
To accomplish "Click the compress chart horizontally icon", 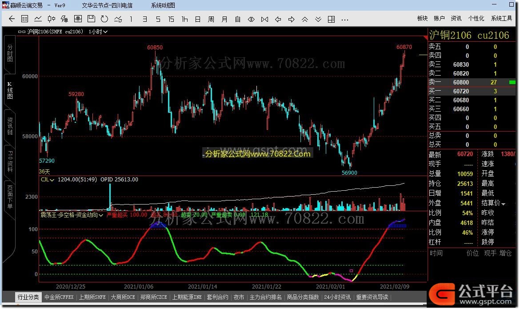I will (264, 19).
